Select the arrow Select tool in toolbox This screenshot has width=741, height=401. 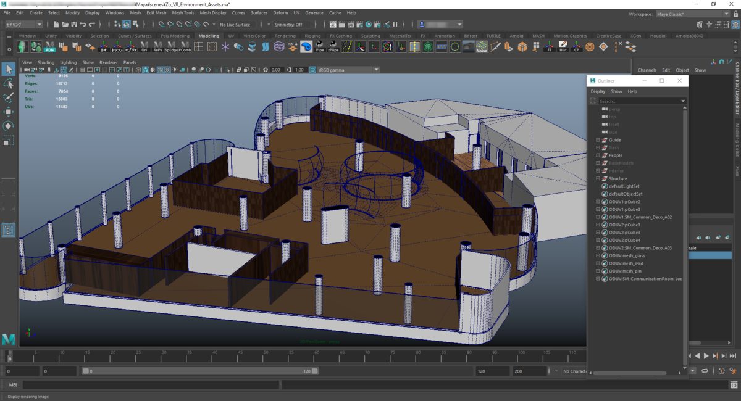(x=9, y=69)
